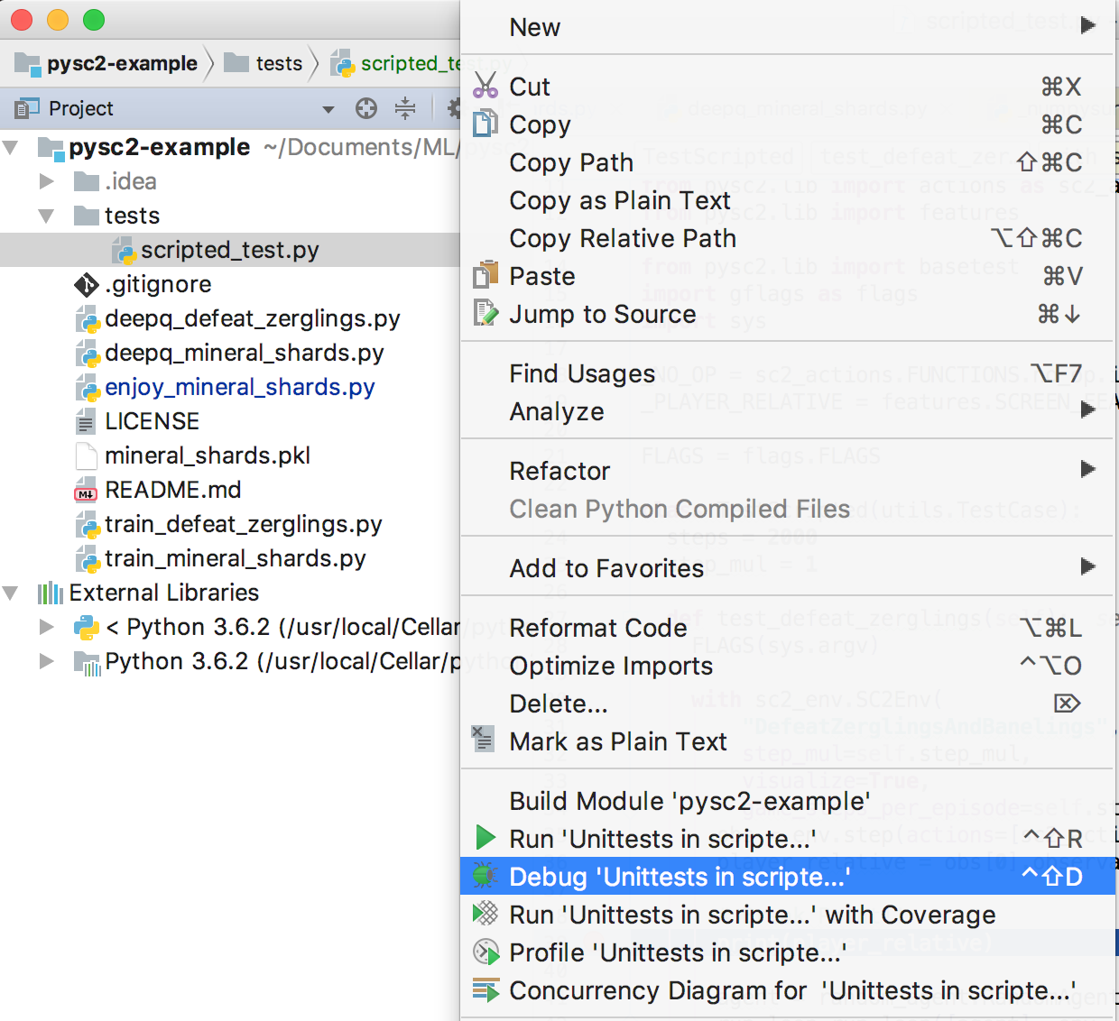Click the Profile Unittests icon
Image resolution: width=1119 pixels, height=1021 pixels.
(486, 952)
